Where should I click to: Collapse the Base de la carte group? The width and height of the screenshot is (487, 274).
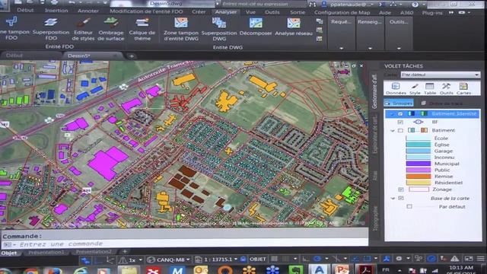tap(393, 198)
